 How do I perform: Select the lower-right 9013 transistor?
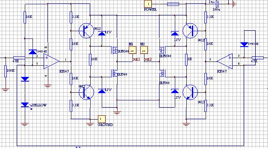(x=190, y=92)
